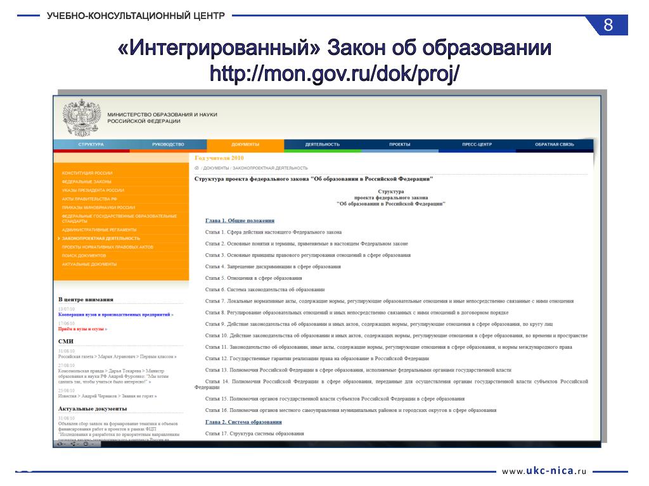Open the 'Объявлен сбор заявок' document announcement
Image resolution: width=649 pixels, height=486 pixels.
(x=119, y=432)
